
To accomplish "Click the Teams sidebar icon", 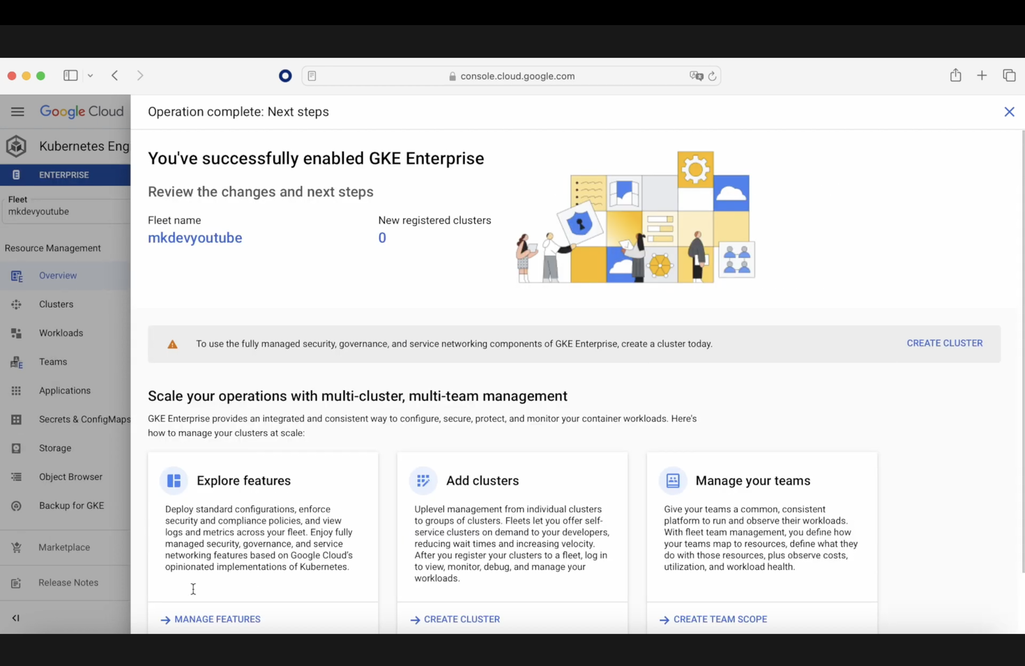I will 17,362.
